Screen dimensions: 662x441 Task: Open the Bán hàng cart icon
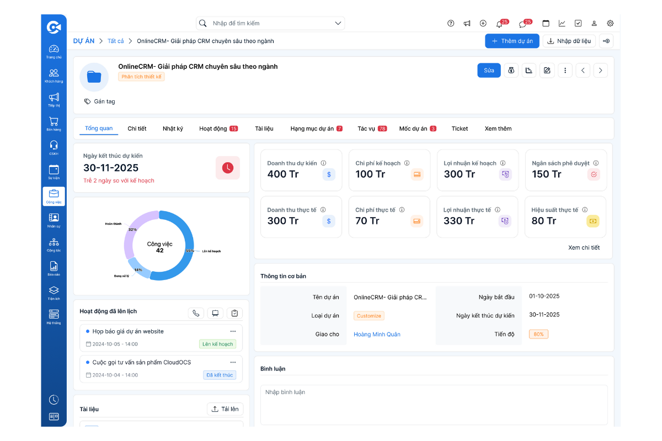[x=54, y=123]
